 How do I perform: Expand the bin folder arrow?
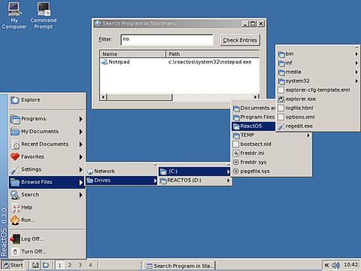(356, 54)
